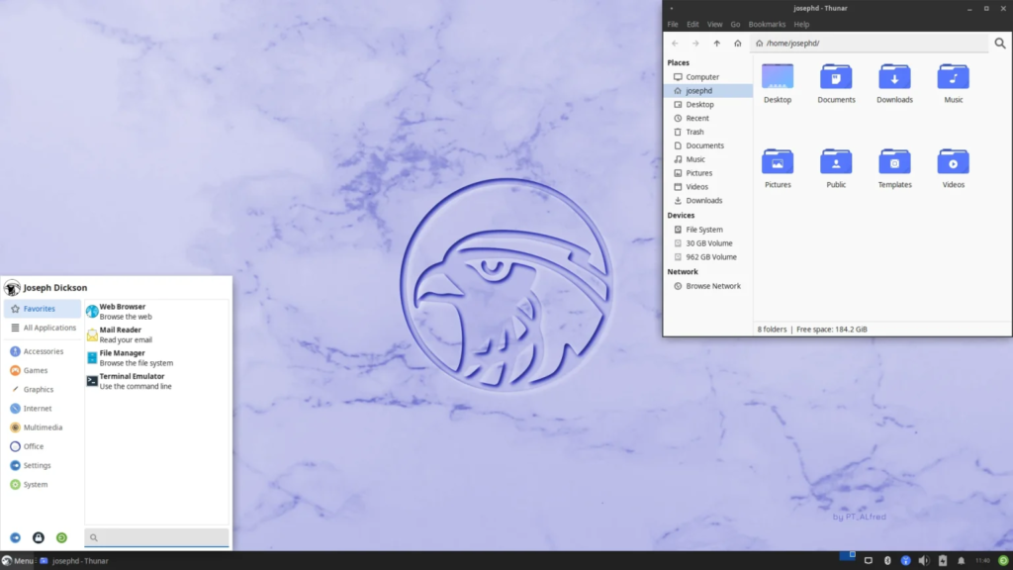Click the volume speaker icon in the panel
This screenshot has width=1013, height=570.
(923, 561)
